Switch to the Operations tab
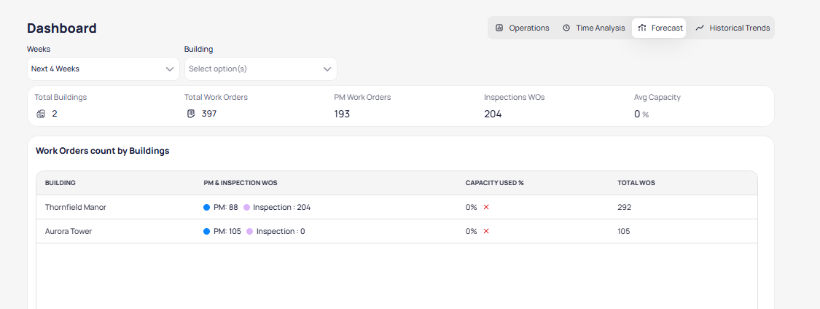 point(522,28)
